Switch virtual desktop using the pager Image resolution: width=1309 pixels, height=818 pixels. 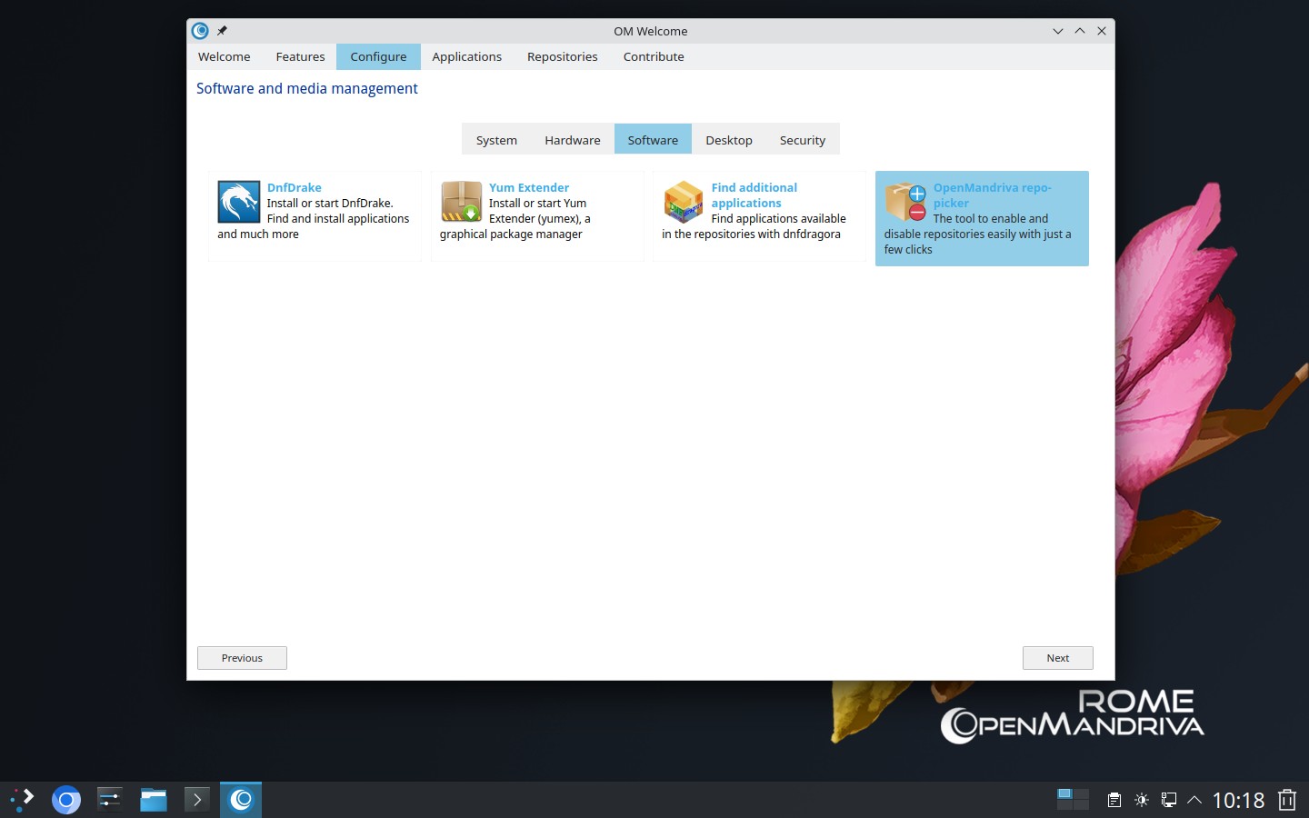(x=1073, y=800)
